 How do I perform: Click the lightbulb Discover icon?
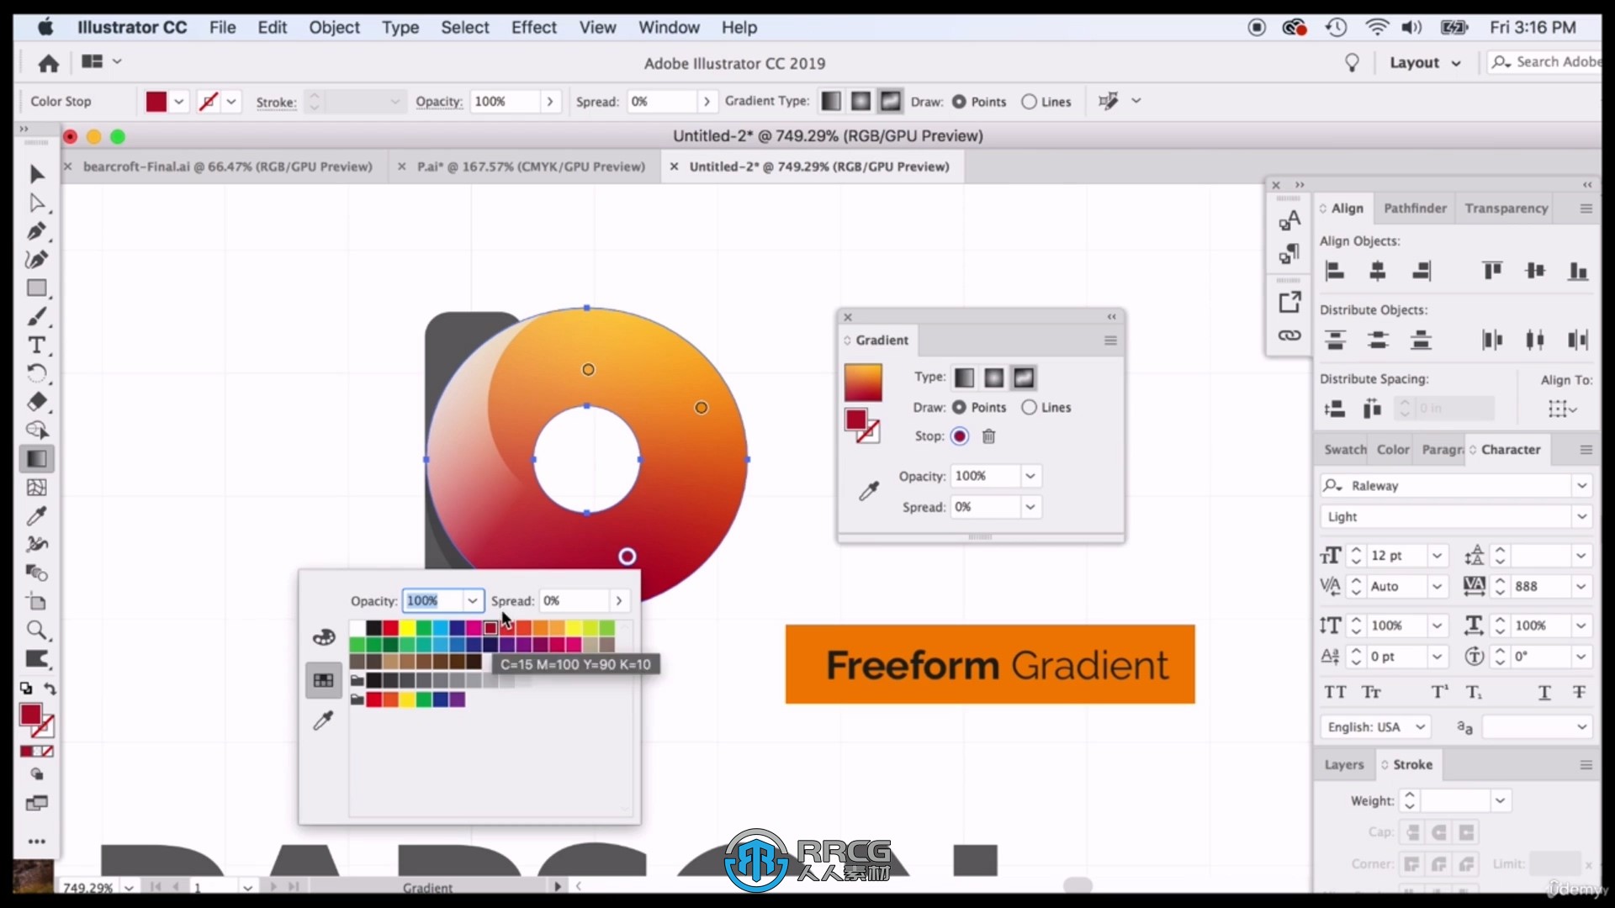tap(1352, 63)
